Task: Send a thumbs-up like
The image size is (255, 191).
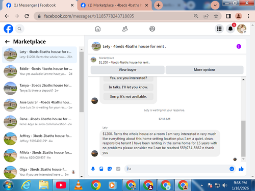Action: [241, 169]
